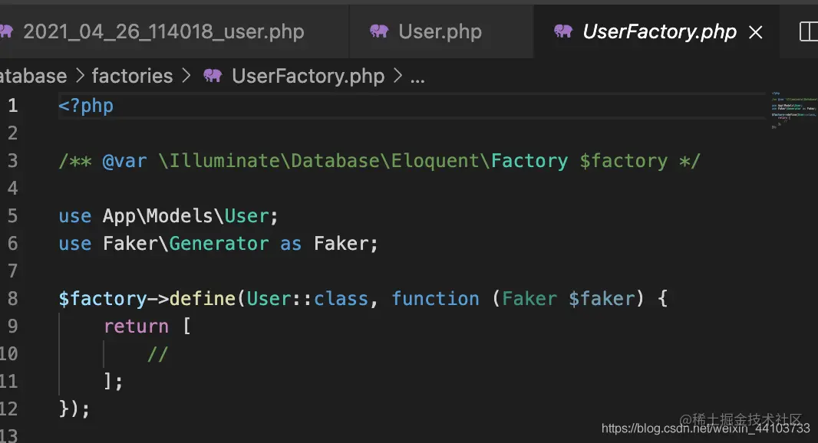Click the breadcrumb ellipsis symbol
This screenshot has height=443, width=818.
pyautogui.click(x=417, y=78)
